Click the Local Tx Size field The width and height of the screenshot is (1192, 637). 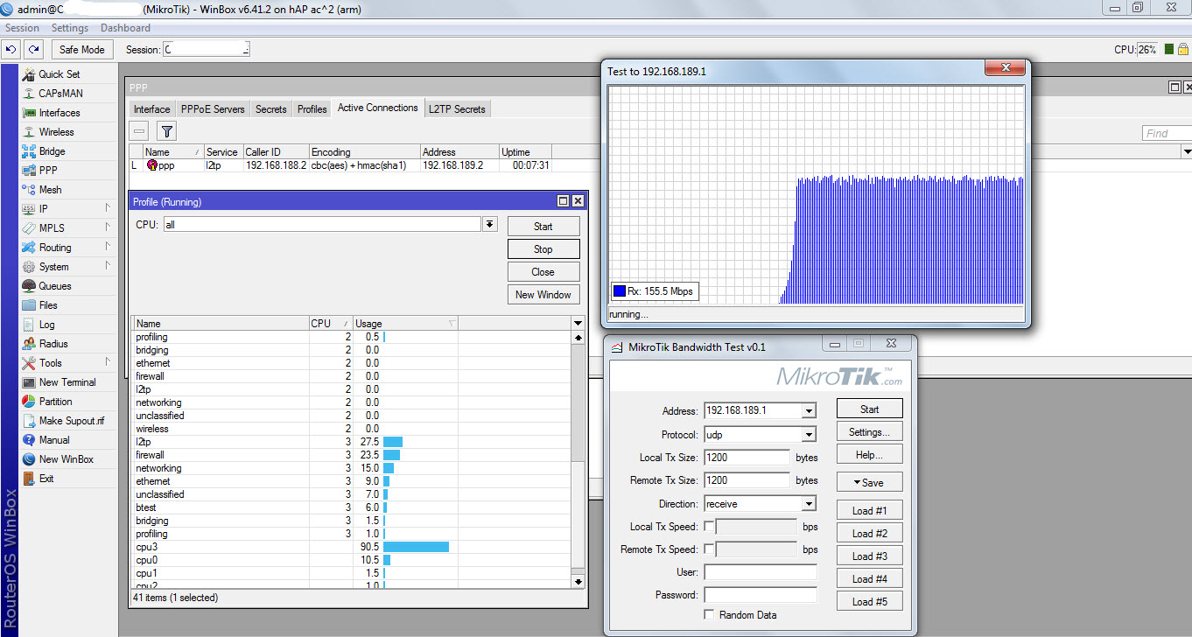(x=747, y=458)
